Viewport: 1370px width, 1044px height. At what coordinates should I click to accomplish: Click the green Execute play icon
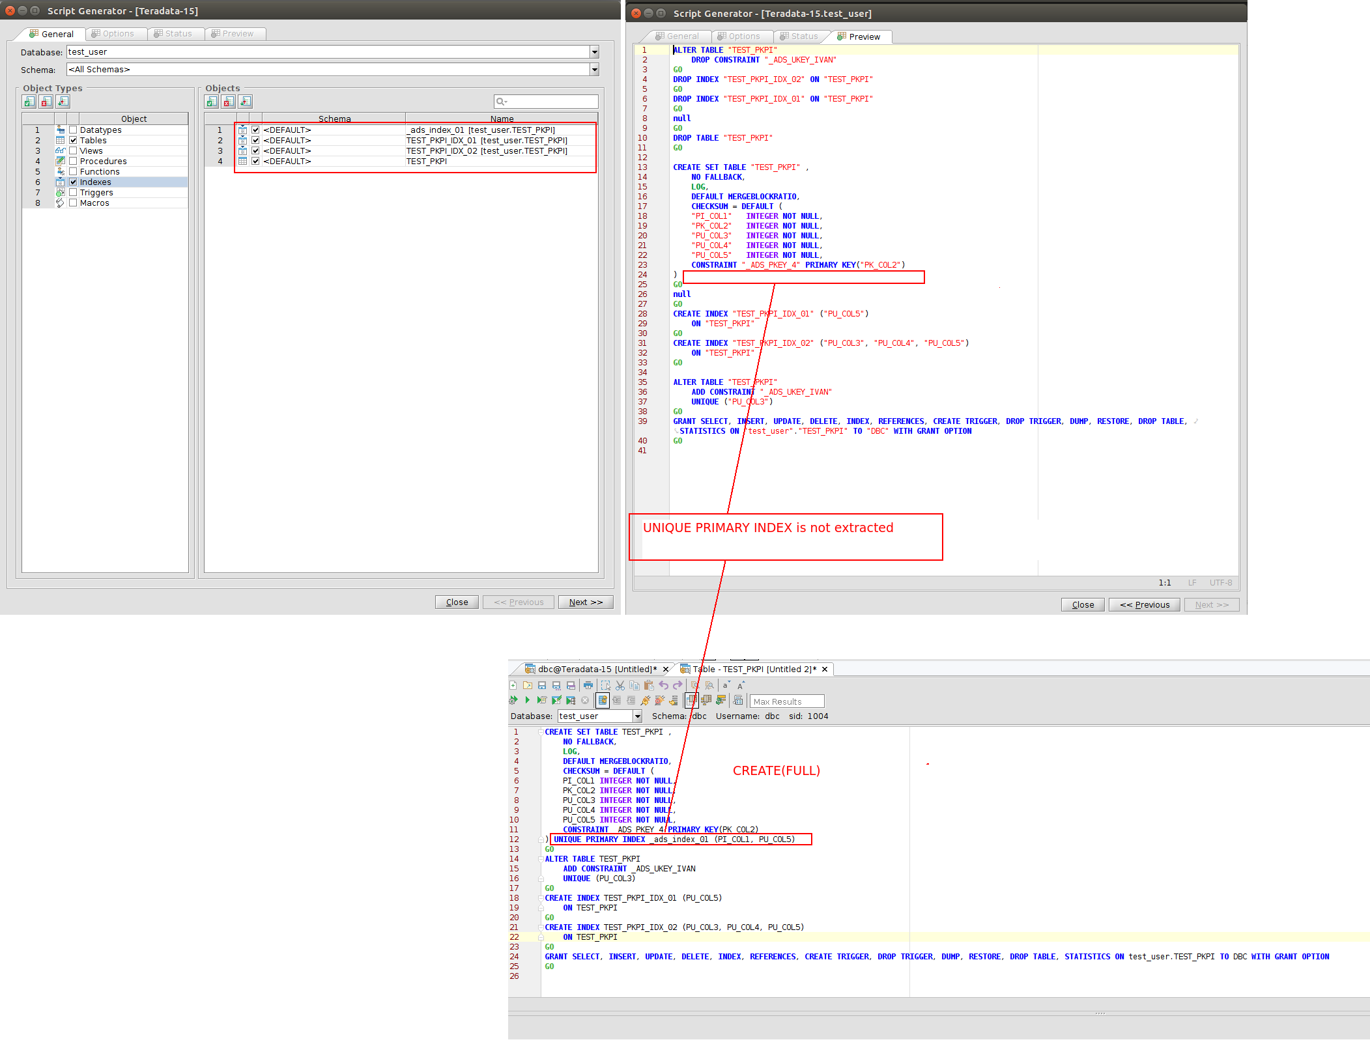coord(527,700)
